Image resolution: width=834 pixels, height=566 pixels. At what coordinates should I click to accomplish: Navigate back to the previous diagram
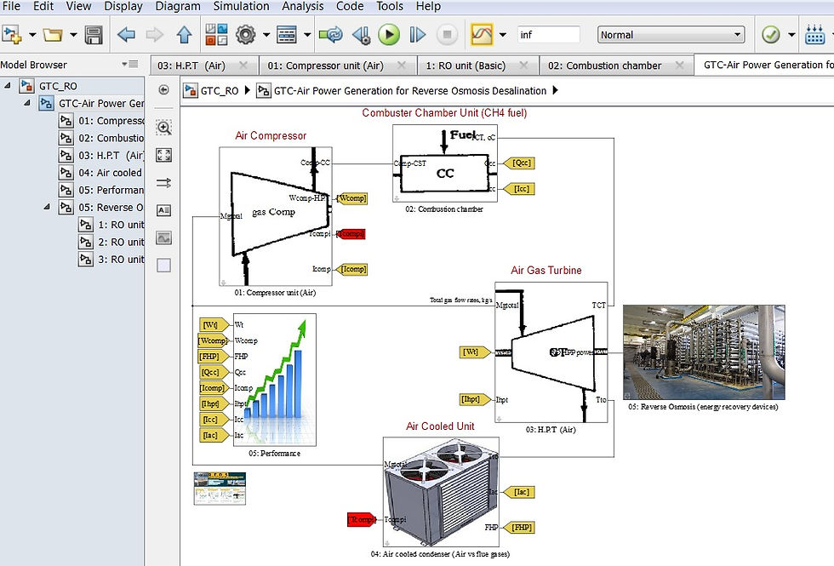(126, 35)
